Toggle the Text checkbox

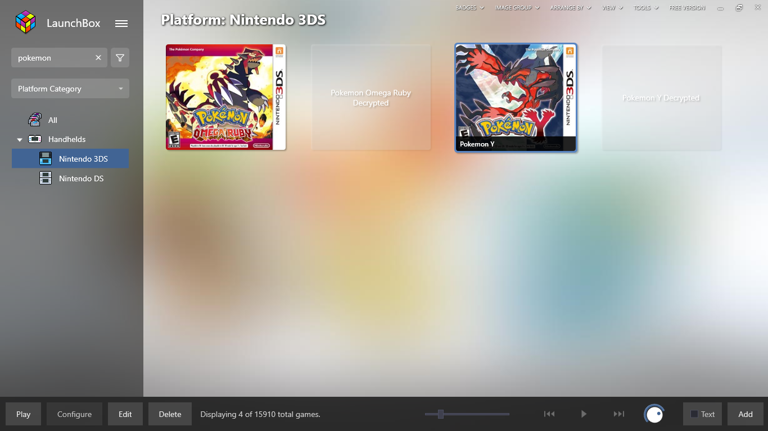[694, 414]
